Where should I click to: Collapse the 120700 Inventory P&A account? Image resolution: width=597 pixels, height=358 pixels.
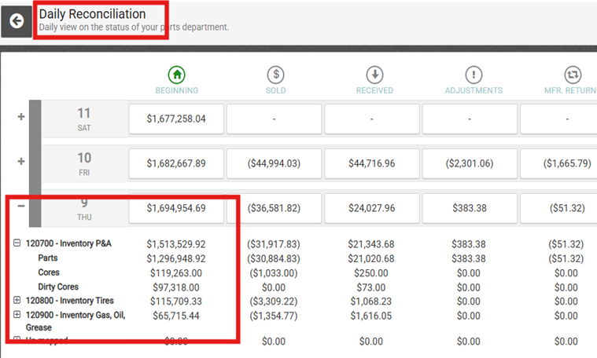[x=17, y=243]
